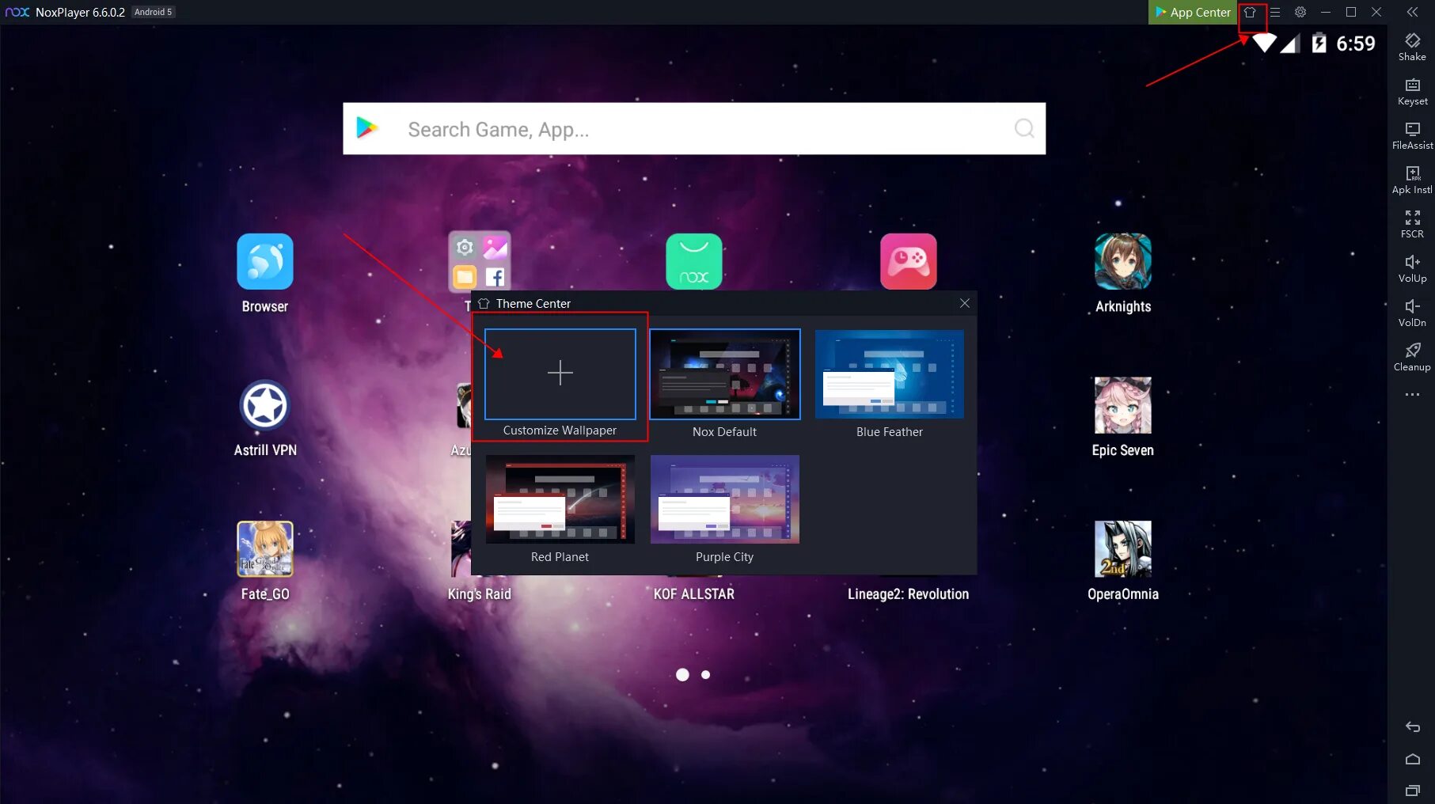Open the Browser app
The width and height of the screenshot is (1435, 804).
[265, 262]
